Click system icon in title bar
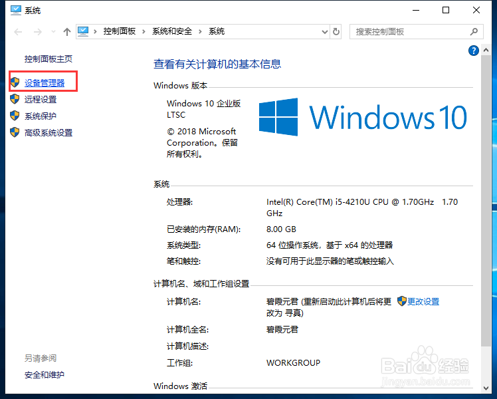 [x=15, y=10]
